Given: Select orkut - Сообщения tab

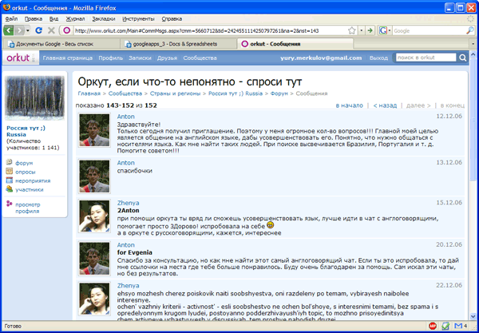Looking at the screenshot, I should pyautogui.click(x=295, y=44).
